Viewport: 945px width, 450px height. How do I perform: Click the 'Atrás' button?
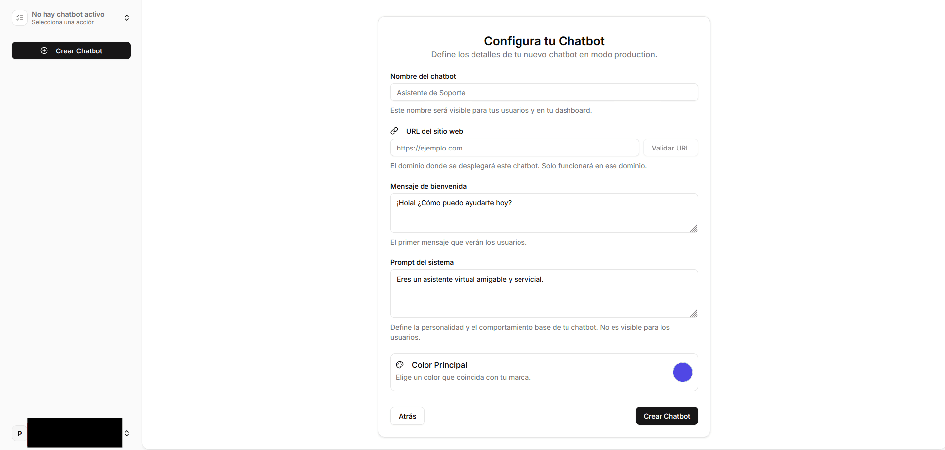(407, 416)
